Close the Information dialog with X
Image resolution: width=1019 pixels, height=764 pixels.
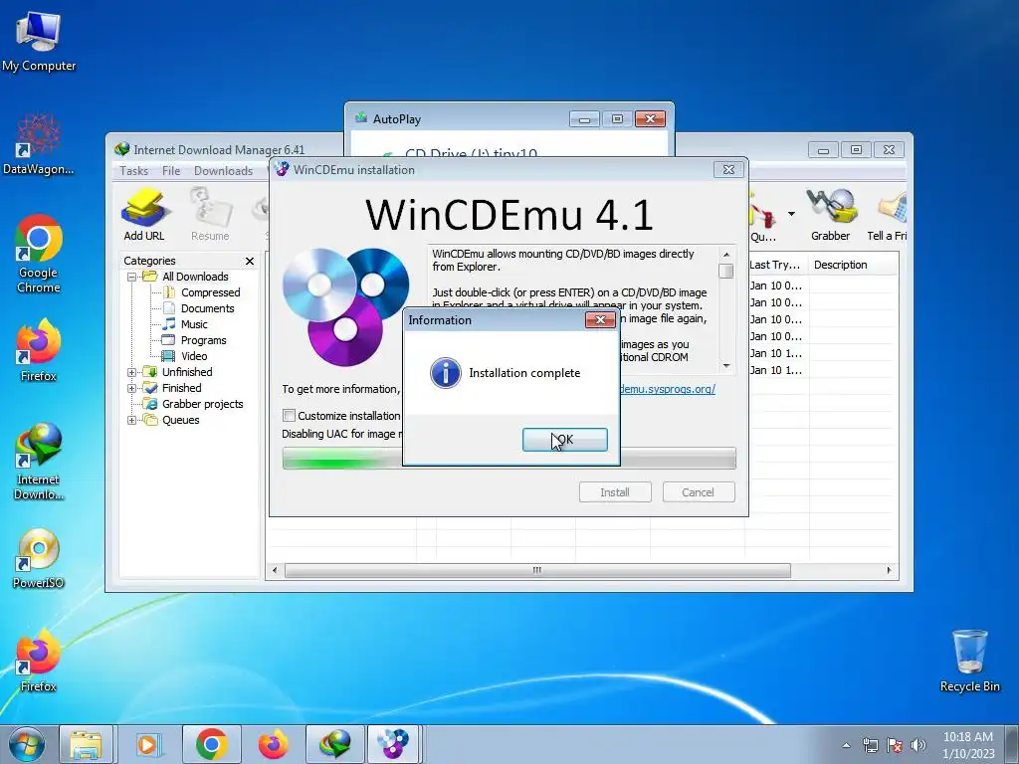pyautogui.click(x=600, y=319)
